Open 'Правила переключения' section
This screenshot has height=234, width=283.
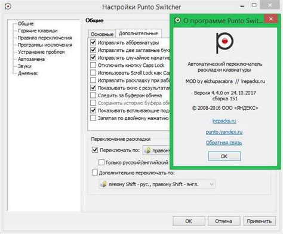click(45, 38)
